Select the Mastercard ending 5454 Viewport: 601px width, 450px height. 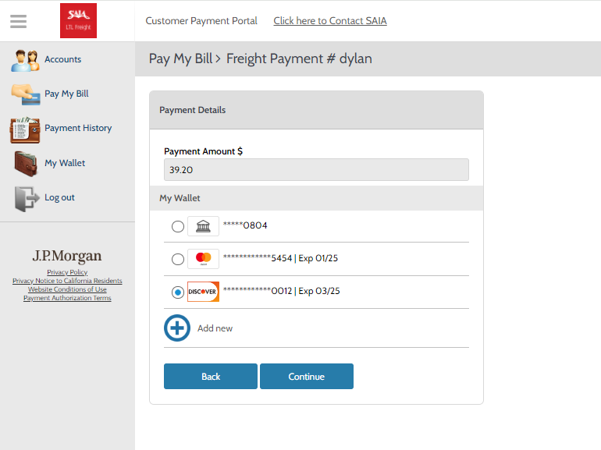[x=178, y=259]
